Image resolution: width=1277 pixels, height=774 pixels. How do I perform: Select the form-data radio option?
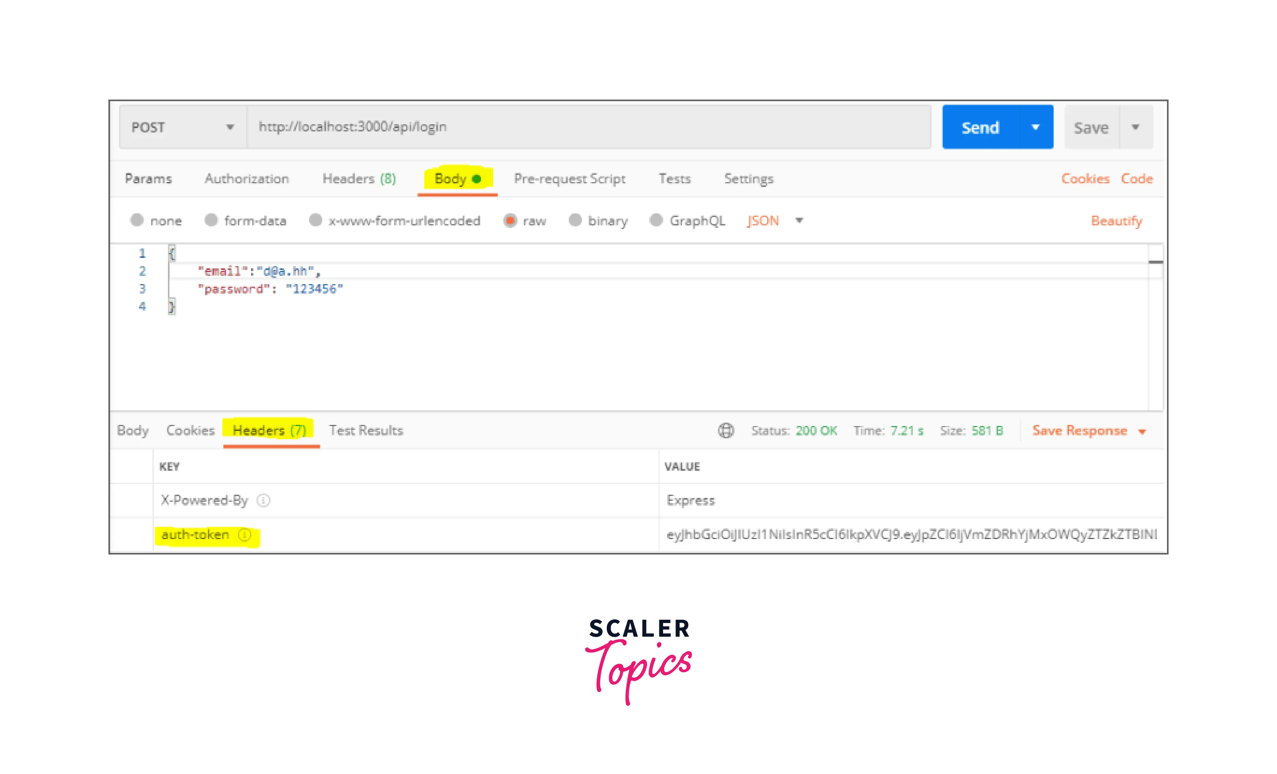211,221
